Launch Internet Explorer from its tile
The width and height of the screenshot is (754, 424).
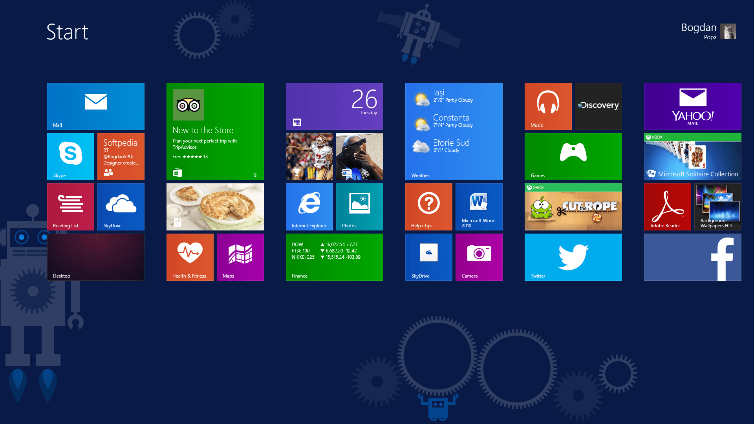click(x=309, y=207)
